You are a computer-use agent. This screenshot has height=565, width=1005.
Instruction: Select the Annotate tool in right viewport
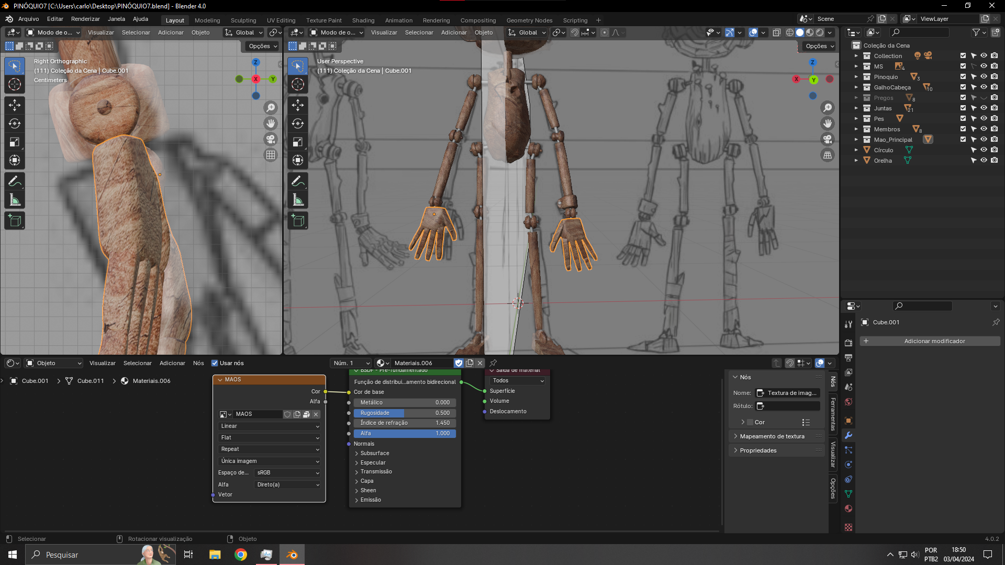click(x=298, y=182)
